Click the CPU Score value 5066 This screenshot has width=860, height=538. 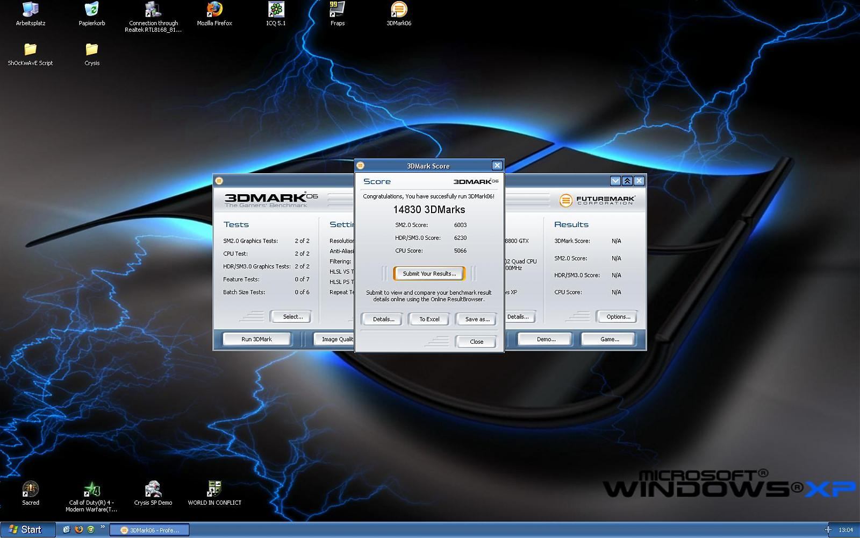pos(460,251)
